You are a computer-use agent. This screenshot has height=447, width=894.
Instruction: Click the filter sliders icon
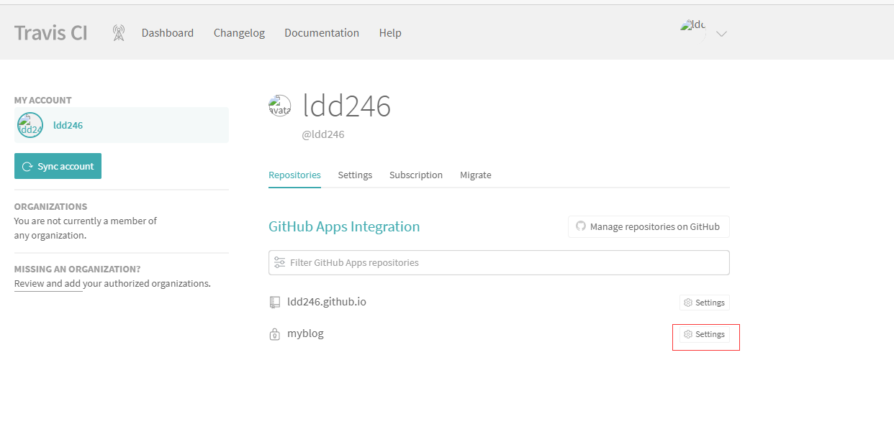click(x=280, y=262)
